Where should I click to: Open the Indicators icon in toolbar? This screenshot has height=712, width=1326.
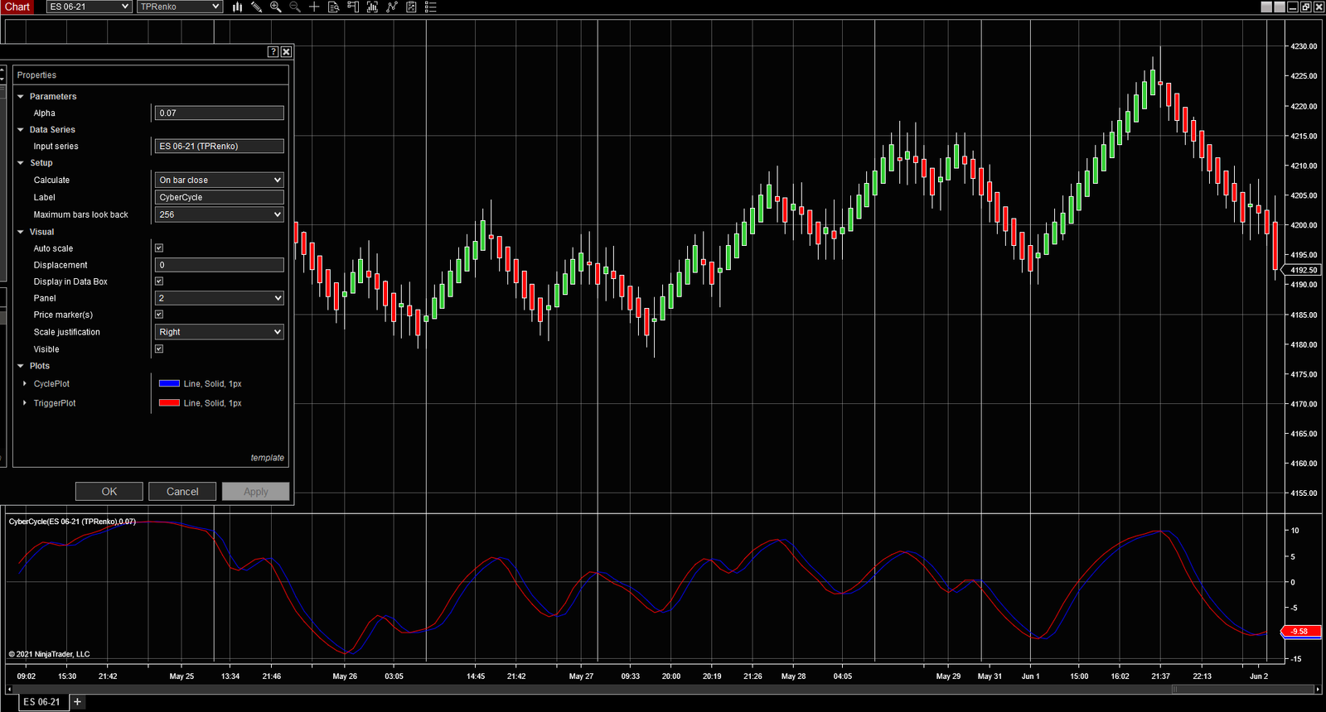(372, 7)
